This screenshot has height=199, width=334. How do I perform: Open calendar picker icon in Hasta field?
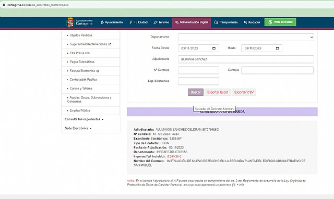[277, 48]
